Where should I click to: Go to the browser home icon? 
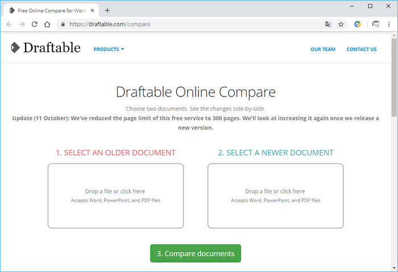(47, 24)
